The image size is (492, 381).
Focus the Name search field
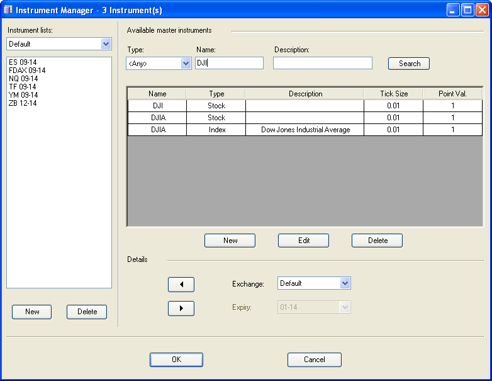click(x=229, y=63)
